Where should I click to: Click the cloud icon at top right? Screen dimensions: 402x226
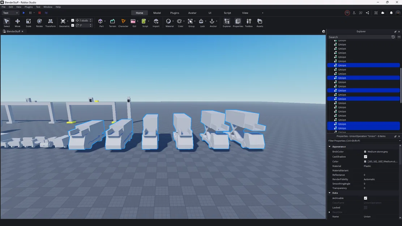pos(383,13)
